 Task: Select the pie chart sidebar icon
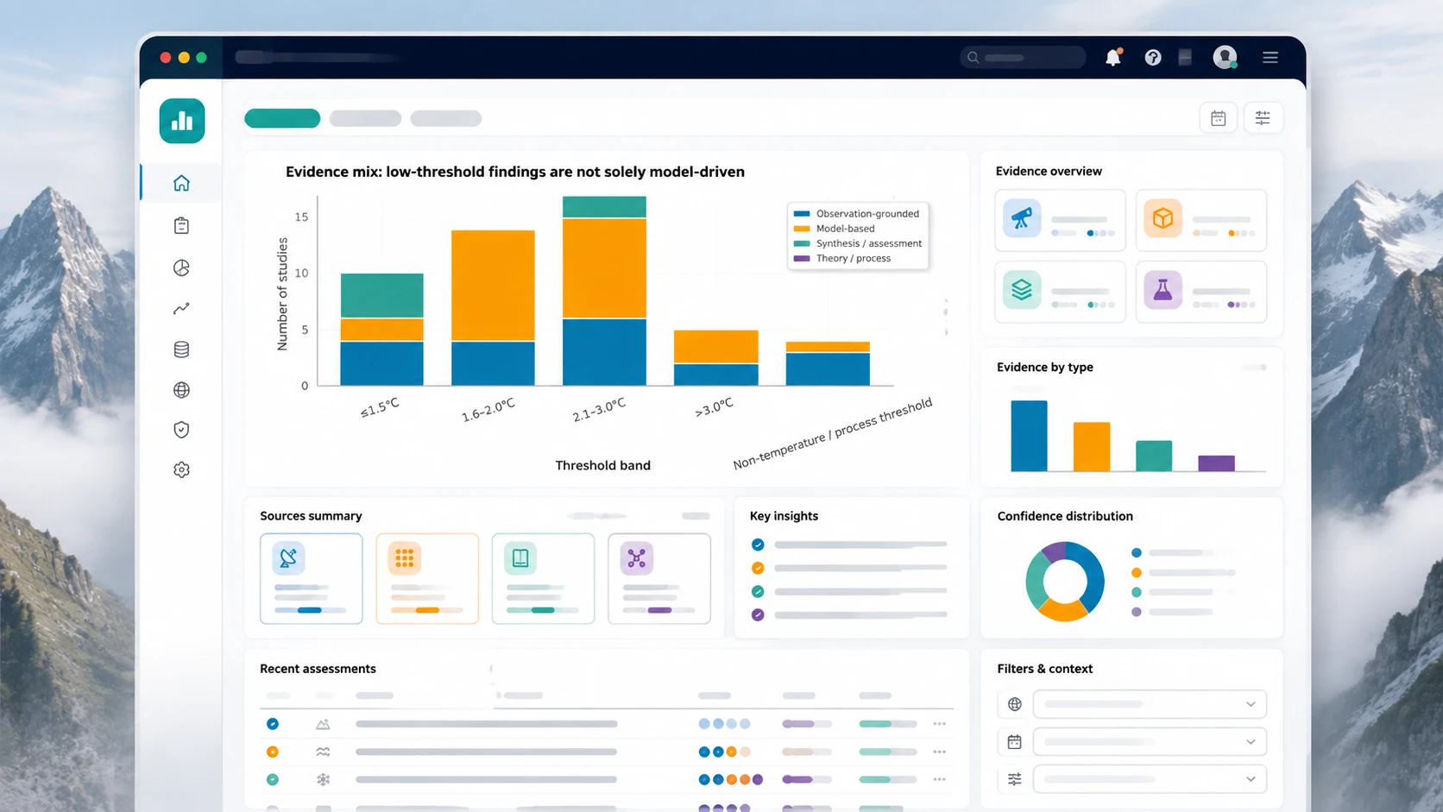click(181, 268)
